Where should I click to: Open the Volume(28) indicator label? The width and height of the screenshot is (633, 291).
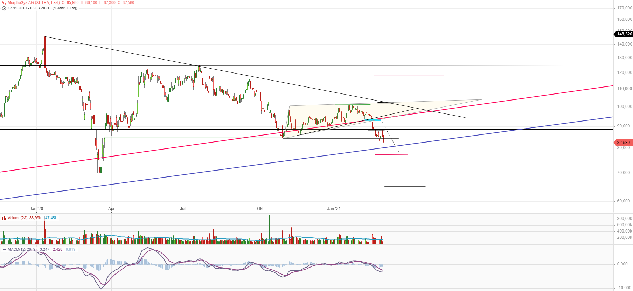click(18, 218)
